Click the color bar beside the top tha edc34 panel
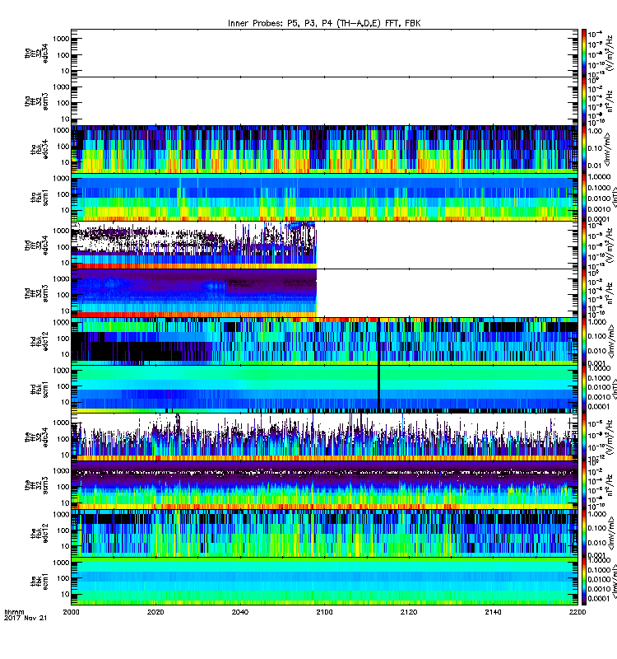 coord(584,53)
